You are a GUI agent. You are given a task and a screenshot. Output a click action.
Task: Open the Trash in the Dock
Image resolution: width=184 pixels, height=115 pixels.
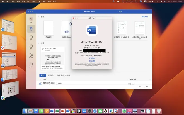[x=159, y=111]
